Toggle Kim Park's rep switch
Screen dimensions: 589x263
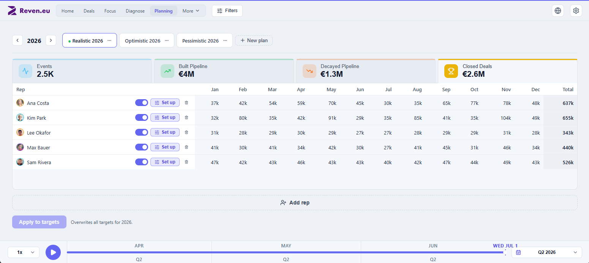[142, 117]
